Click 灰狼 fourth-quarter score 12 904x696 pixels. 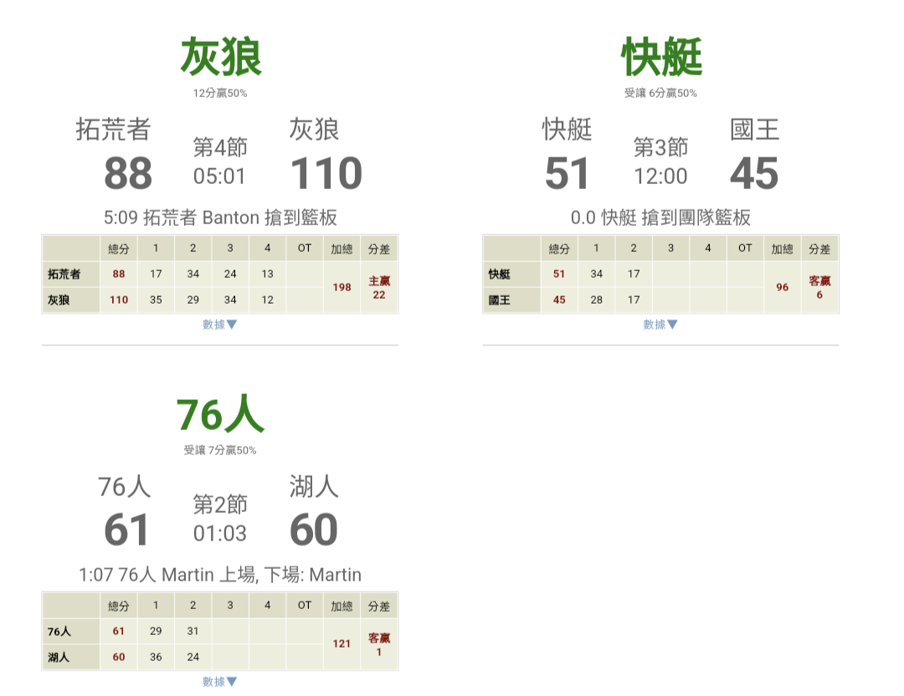tap(268, 300)
